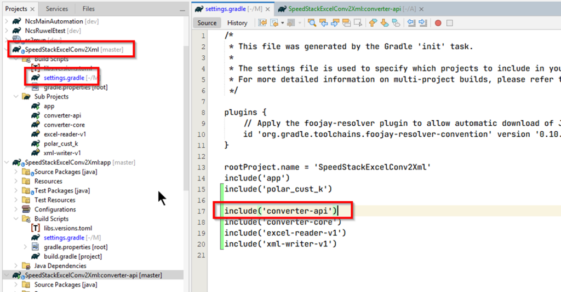Click the Find Selection magnifier icon in editor toolbar
Screen dimensions: 561x292
pos(312,23)
